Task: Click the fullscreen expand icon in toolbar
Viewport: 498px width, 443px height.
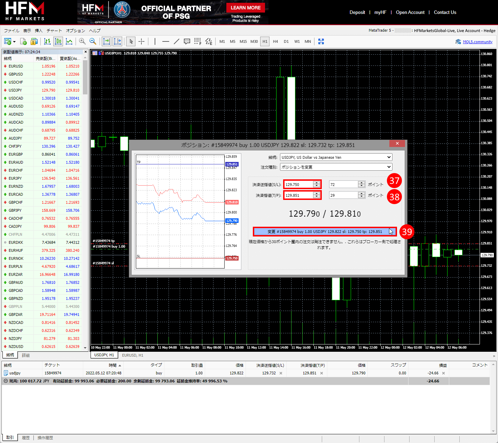Action: (321, 41)
